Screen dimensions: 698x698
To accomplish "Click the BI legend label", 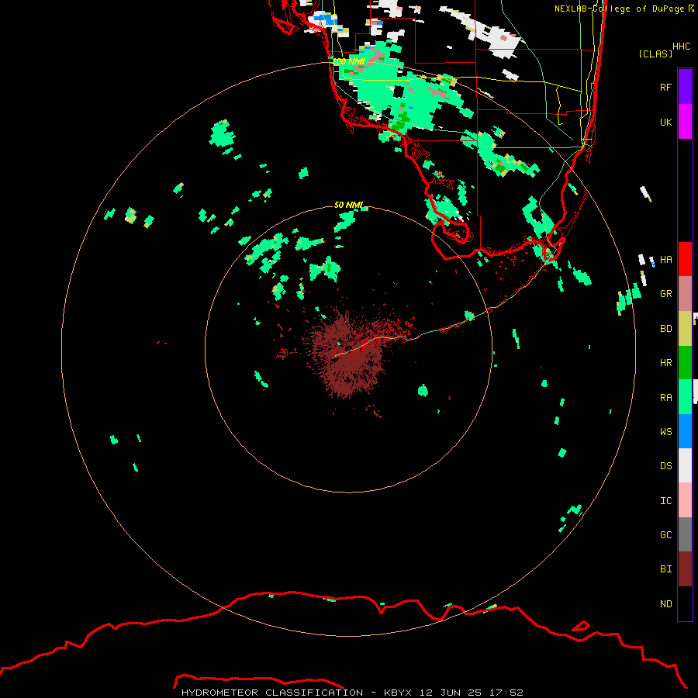I will 665,569.
